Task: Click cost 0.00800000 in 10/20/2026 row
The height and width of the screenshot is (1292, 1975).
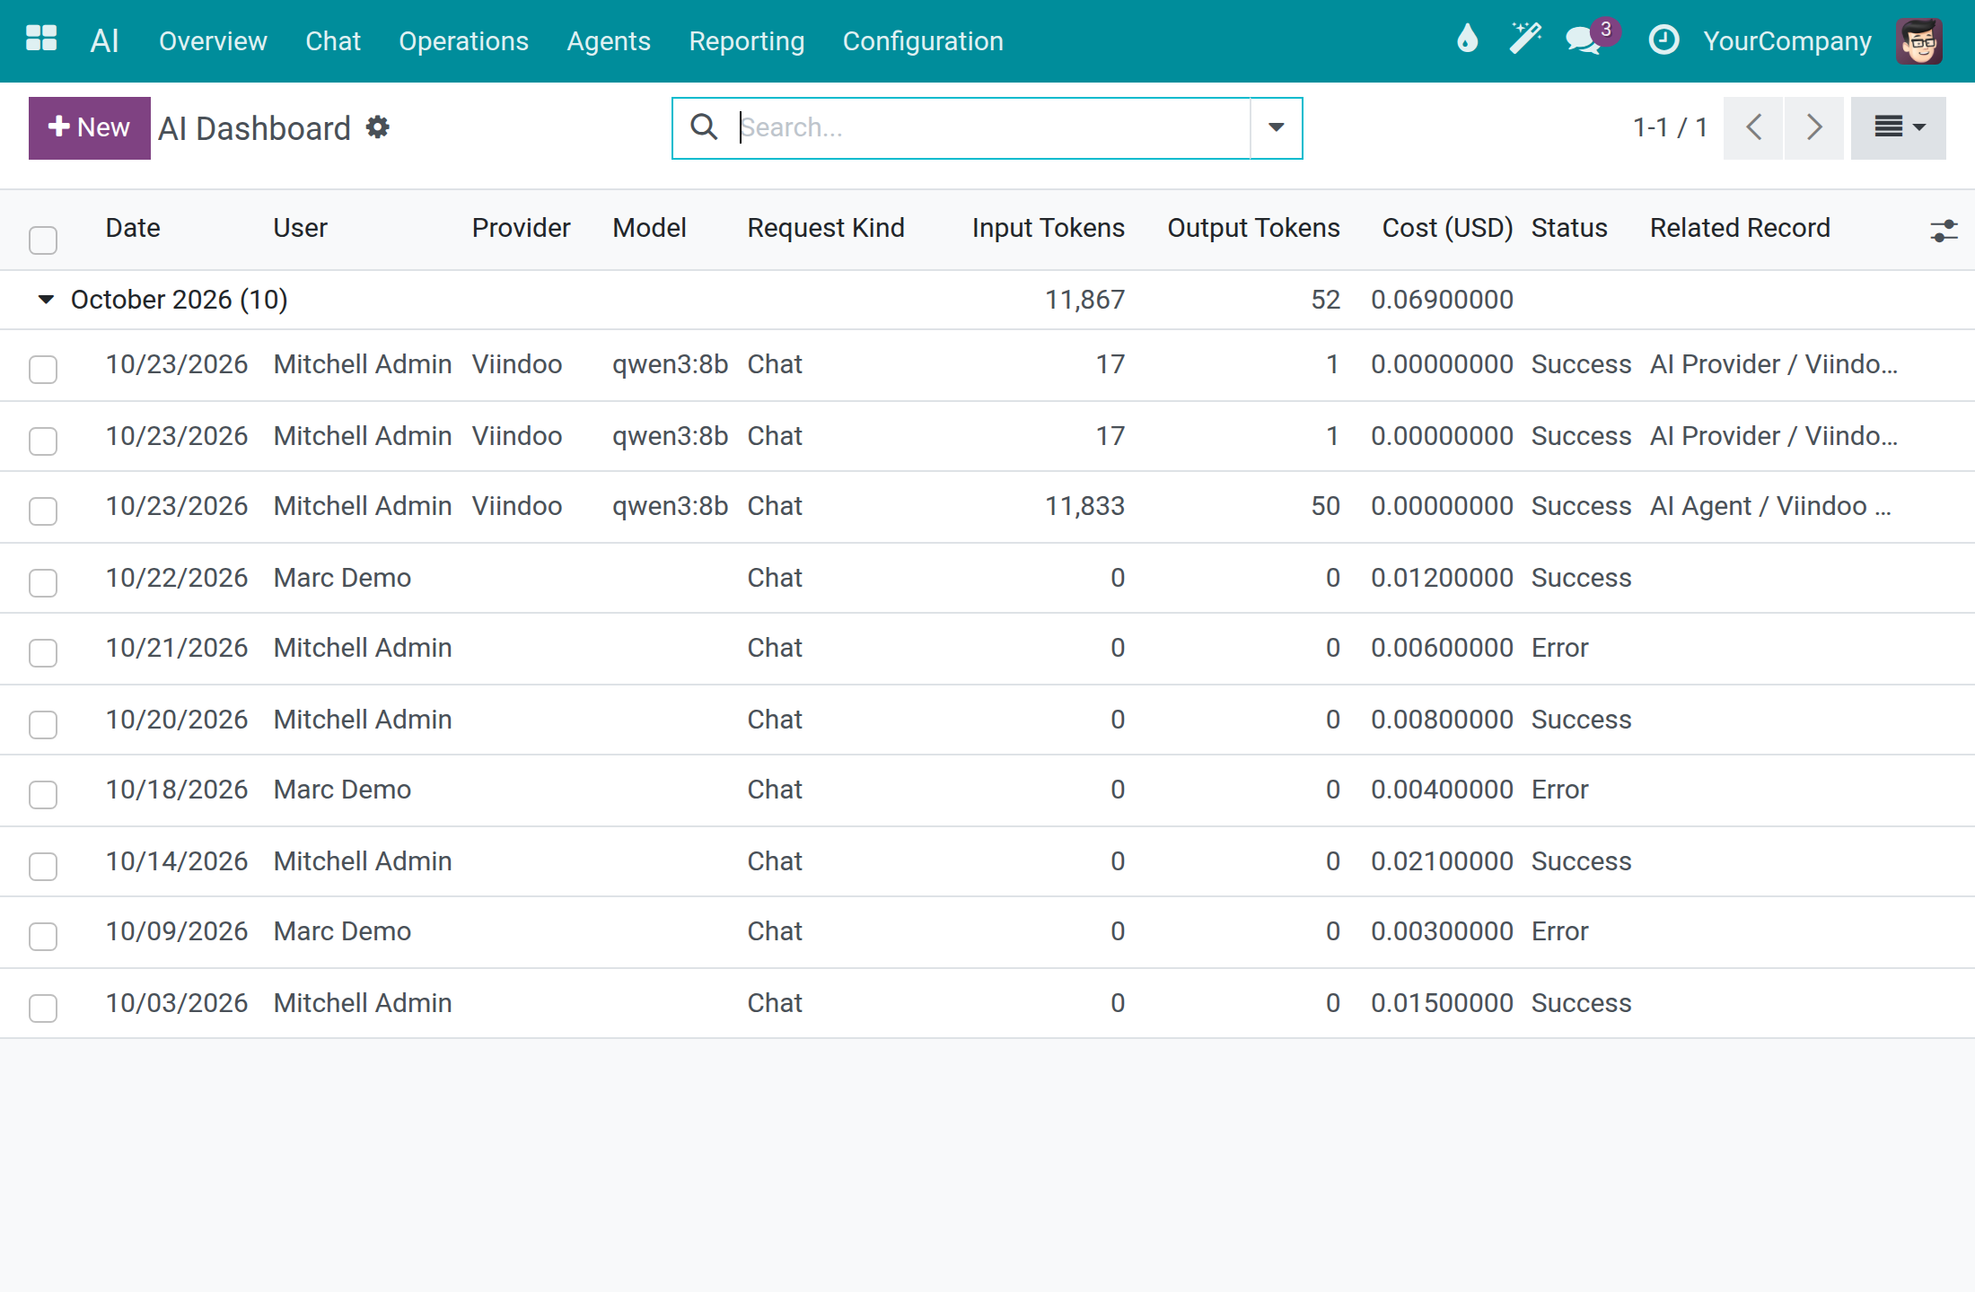Action: [1442, 720]
